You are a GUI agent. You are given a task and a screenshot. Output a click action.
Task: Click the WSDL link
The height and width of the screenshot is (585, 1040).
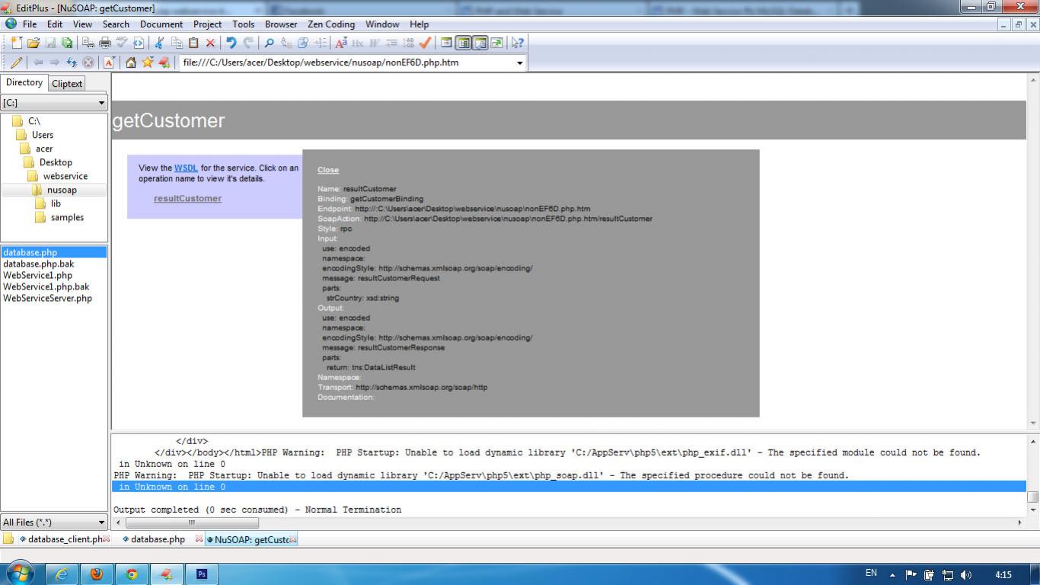(x=186, y=168)
